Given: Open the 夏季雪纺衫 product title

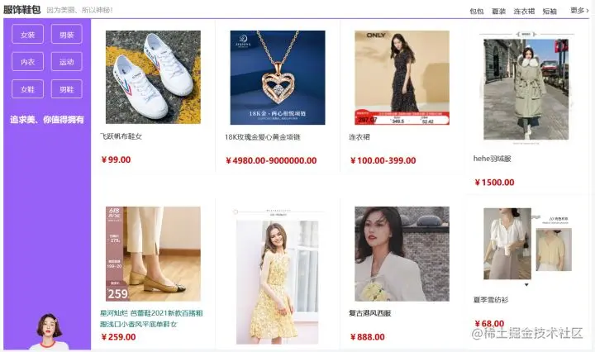Looking at the screenshot, I should (491, 300).
